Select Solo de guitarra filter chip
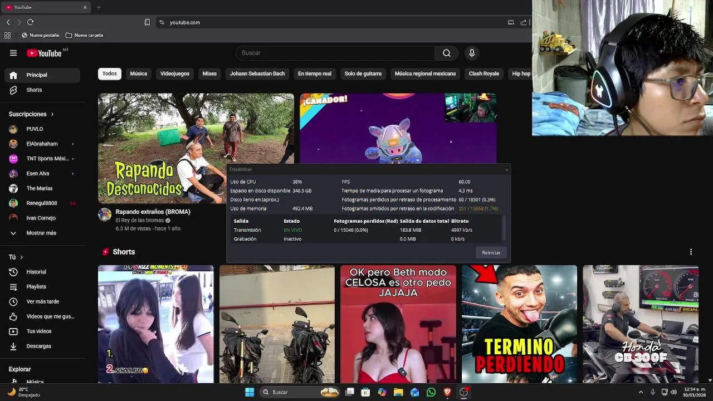Image resolution: width=713 pixels, height=401 pixels. tap(363, 74)
